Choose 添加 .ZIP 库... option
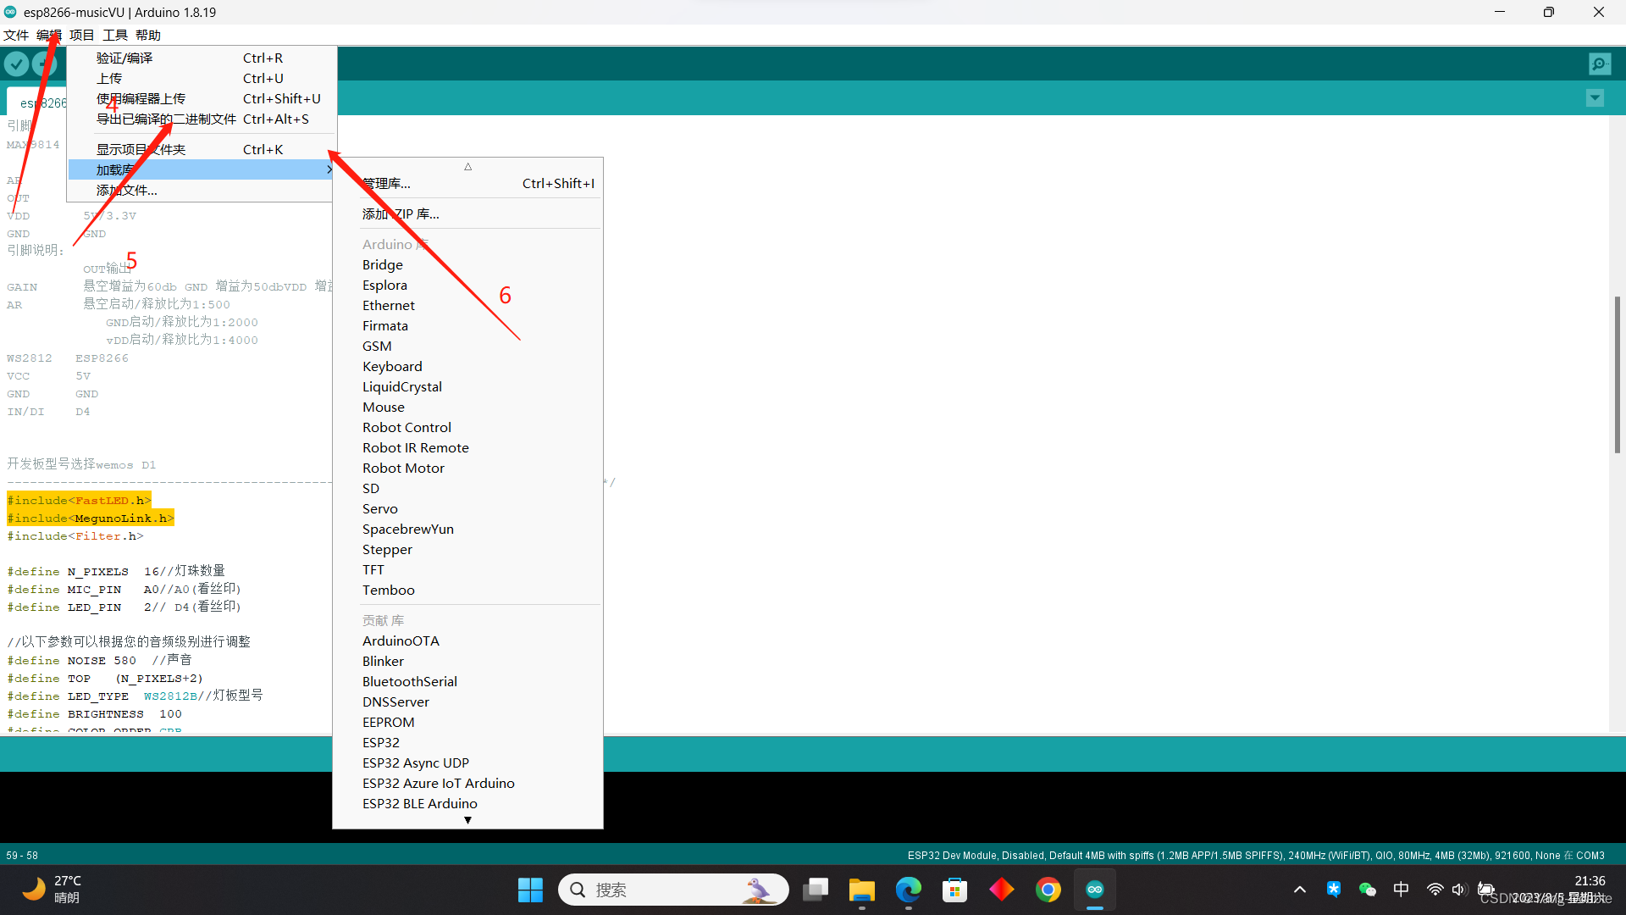 click(401, 213)
